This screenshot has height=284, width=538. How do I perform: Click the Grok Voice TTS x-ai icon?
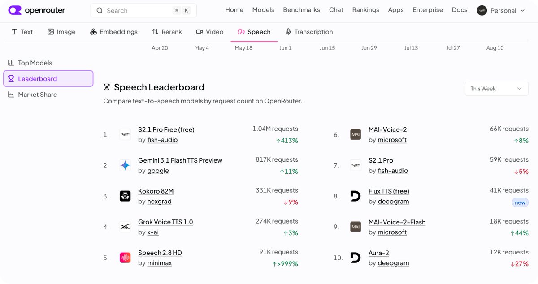[x=125, y=227]
